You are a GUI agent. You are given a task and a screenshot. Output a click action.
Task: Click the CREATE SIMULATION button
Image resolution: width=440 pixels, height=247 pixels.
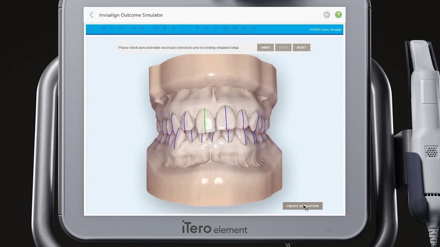pos(302,206)
